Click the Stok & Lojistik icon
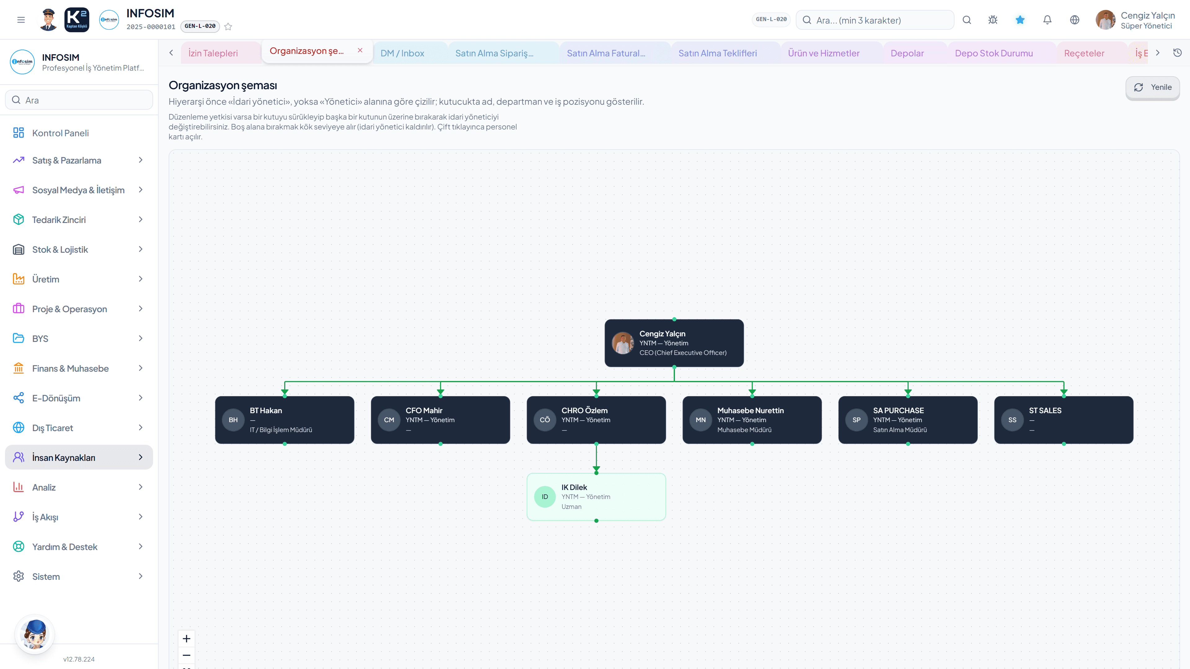This screenshot has height=669, width=1190. point(19,249)
